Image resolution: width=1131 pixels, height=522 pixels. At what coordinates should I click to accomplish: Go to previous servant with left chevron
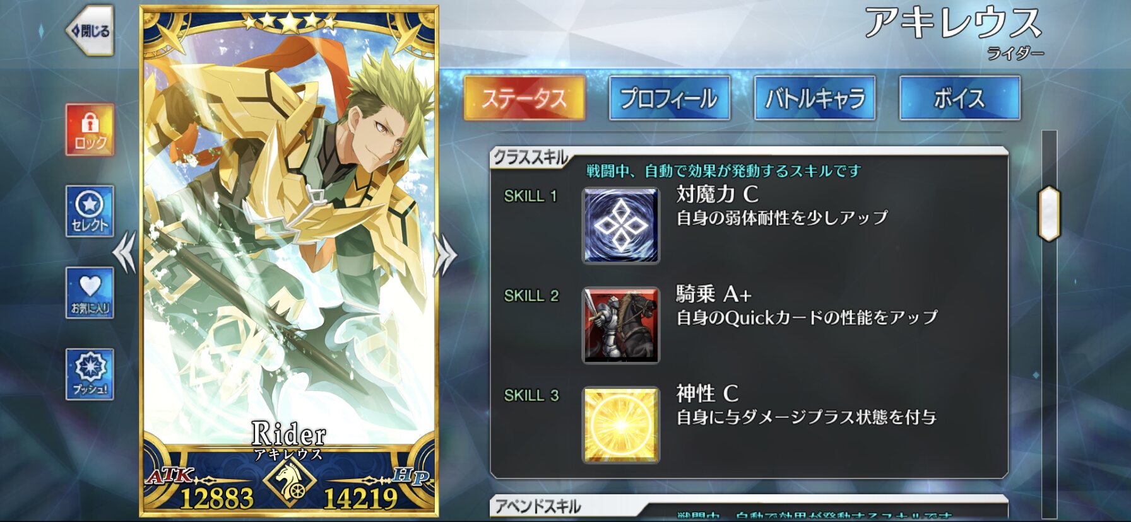(125, 252)
